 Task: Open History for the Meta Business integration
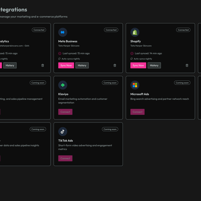[x=82, y=65]
